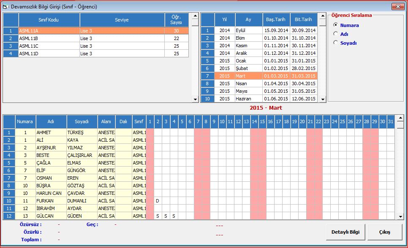408x248 pixels.
Task: Open the Detaylı Bilgi details
Action: tap(345, 232)
